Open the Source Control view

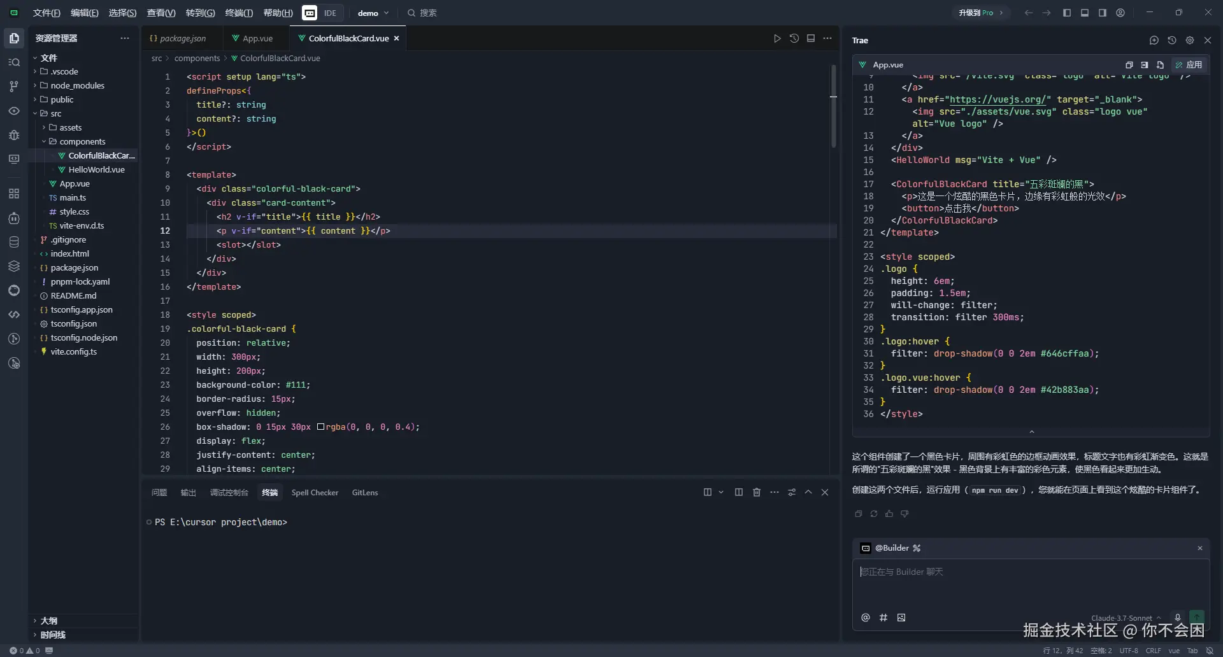14,87
